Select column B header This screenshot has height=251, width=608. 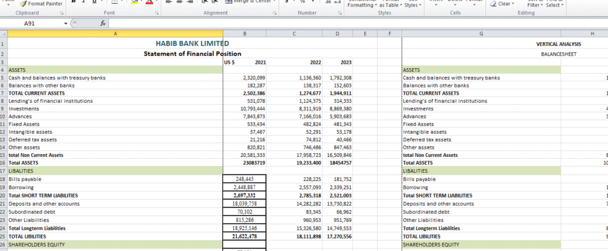click(244, 33)
